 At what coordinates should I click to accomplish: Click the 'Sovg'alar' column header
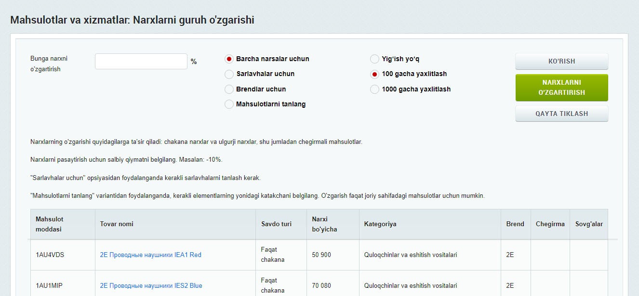point(588,224)
